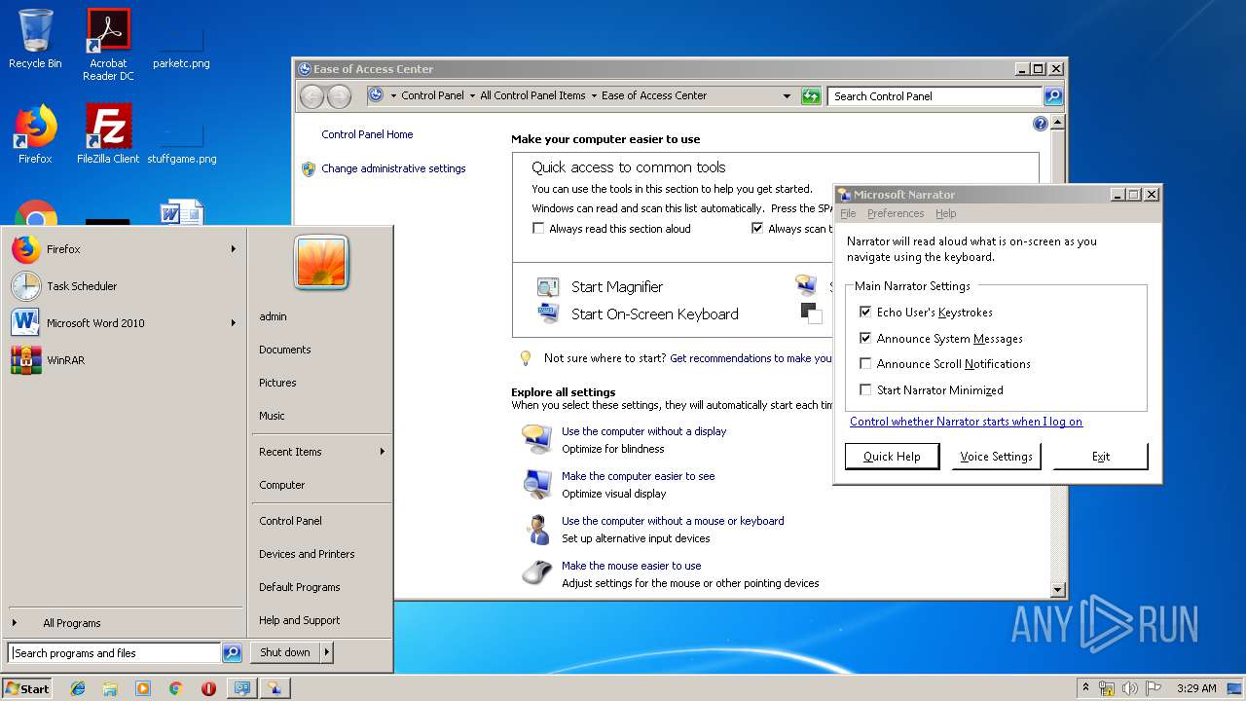
Task: Show hidden tray icons arrow
Action: tap(1085, 688)
